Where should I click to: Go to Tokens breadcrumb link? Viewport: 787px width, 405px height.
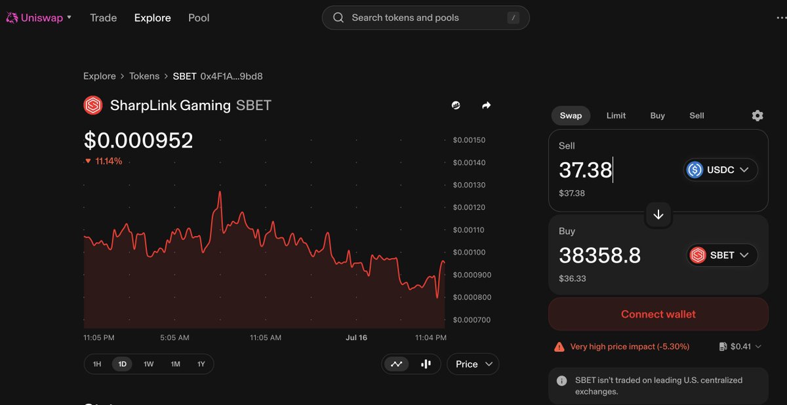[144, 76]
